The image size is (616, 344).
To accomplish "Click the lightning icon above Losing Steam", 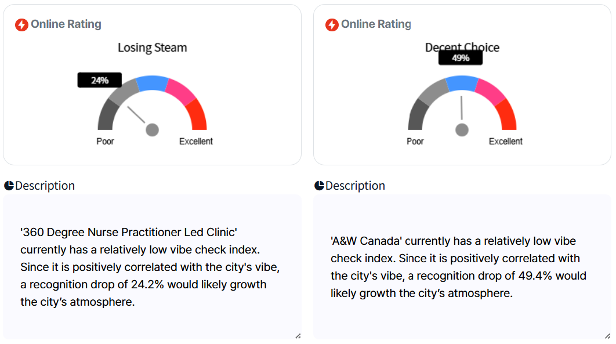I will (x=21, y=24).
